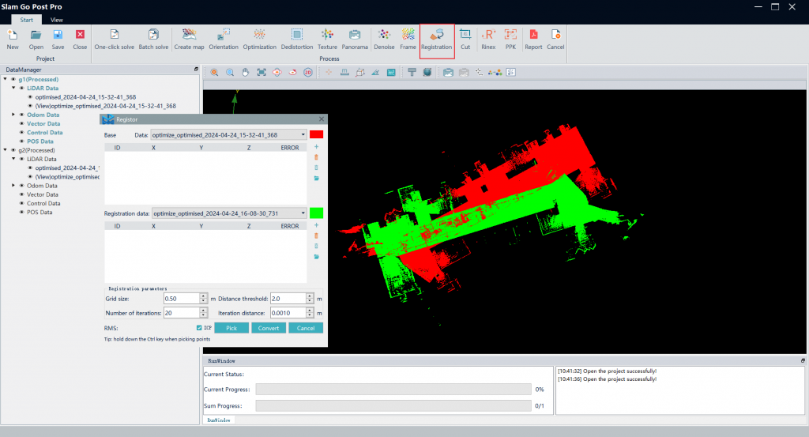809x437 pixels.
Task: Select the Start ribbon tab
Action: 27,19
